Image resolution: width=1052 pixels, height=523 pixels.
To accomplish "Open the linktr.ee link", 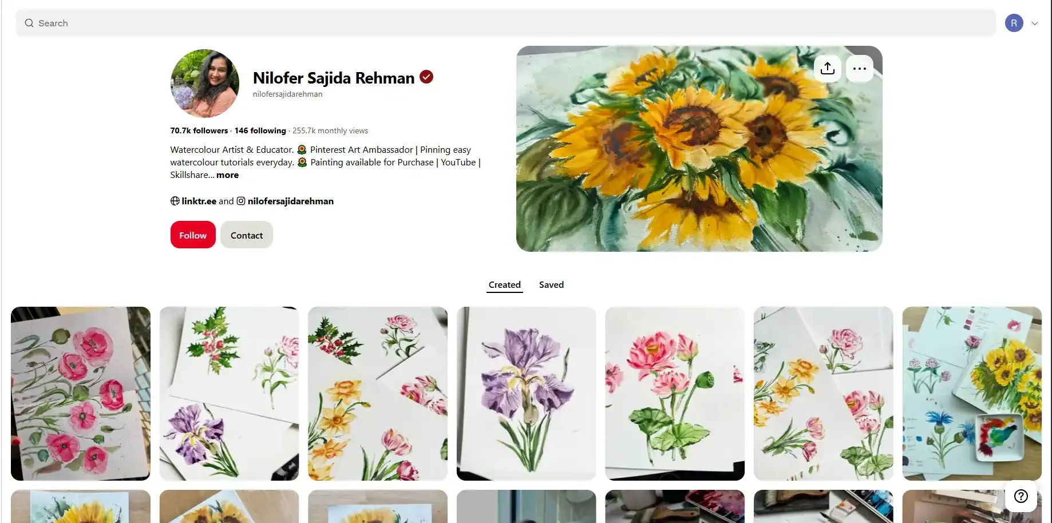I will [x=198, y=201].
